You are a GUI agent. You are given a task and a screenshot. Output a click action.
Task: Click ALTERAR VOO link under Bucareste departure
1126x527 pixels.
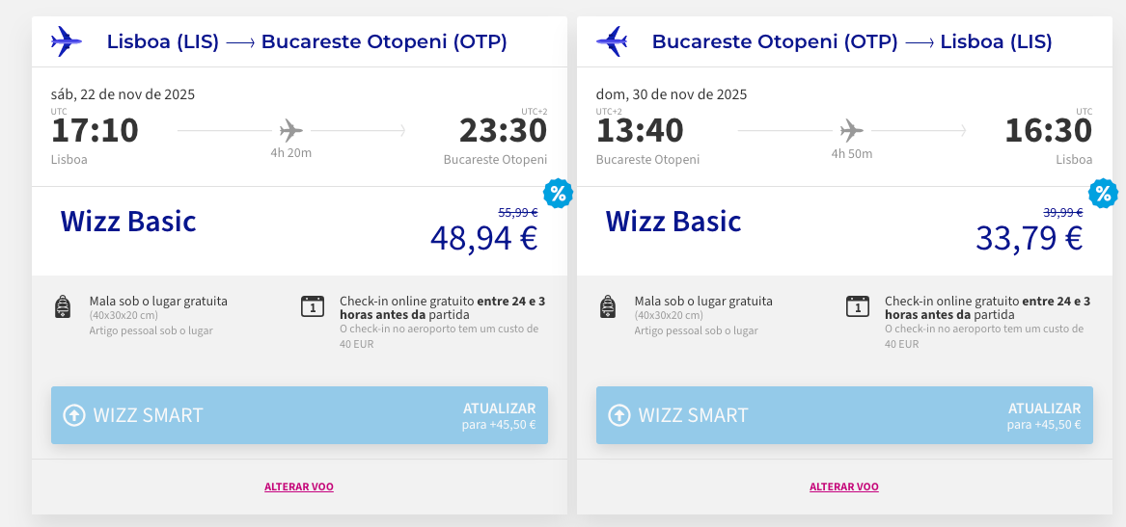point(844,487)
